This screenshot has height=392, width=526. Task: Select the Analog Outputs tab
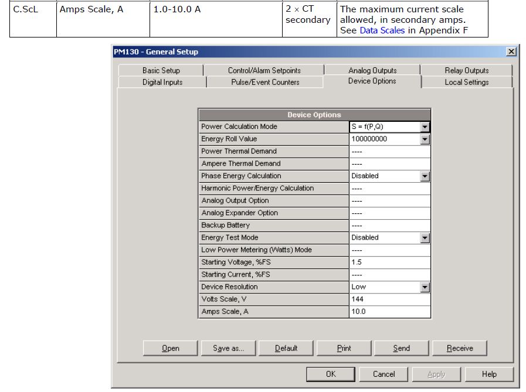click(372, 70)
